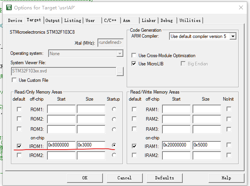Click the ROM2 Size field
This screenshot has height=186, width=250.
(91, 119)
